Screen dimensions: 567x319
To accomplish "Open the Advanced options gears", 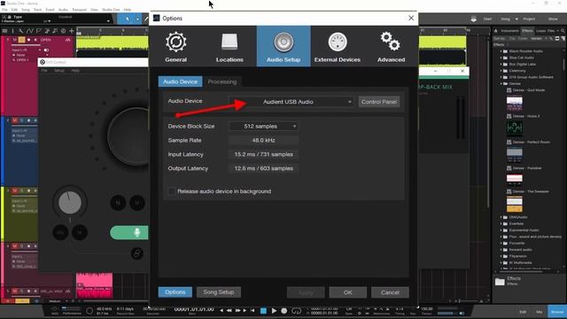I will 391,46.
